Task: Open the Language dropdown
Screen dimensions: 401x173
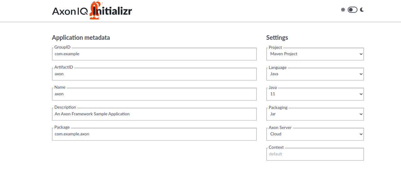Action: point(315,74)
